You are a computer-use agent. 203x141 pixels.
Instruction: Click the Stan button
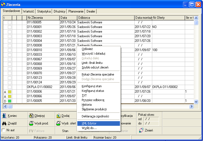(x=66, y=131)
